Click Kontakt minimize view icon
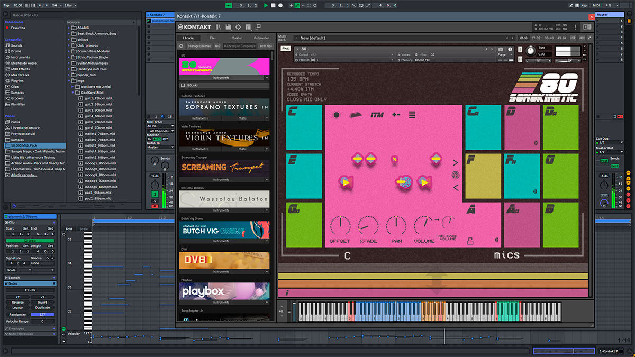This screenshot has height=357, width=635. [x=258, y=27]
